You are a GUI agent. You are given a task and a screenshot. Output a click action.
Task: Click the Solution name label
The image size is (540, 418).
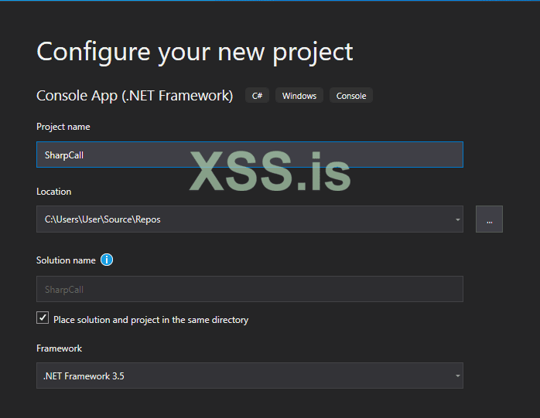pyautogui.click(x=66, y=260)
